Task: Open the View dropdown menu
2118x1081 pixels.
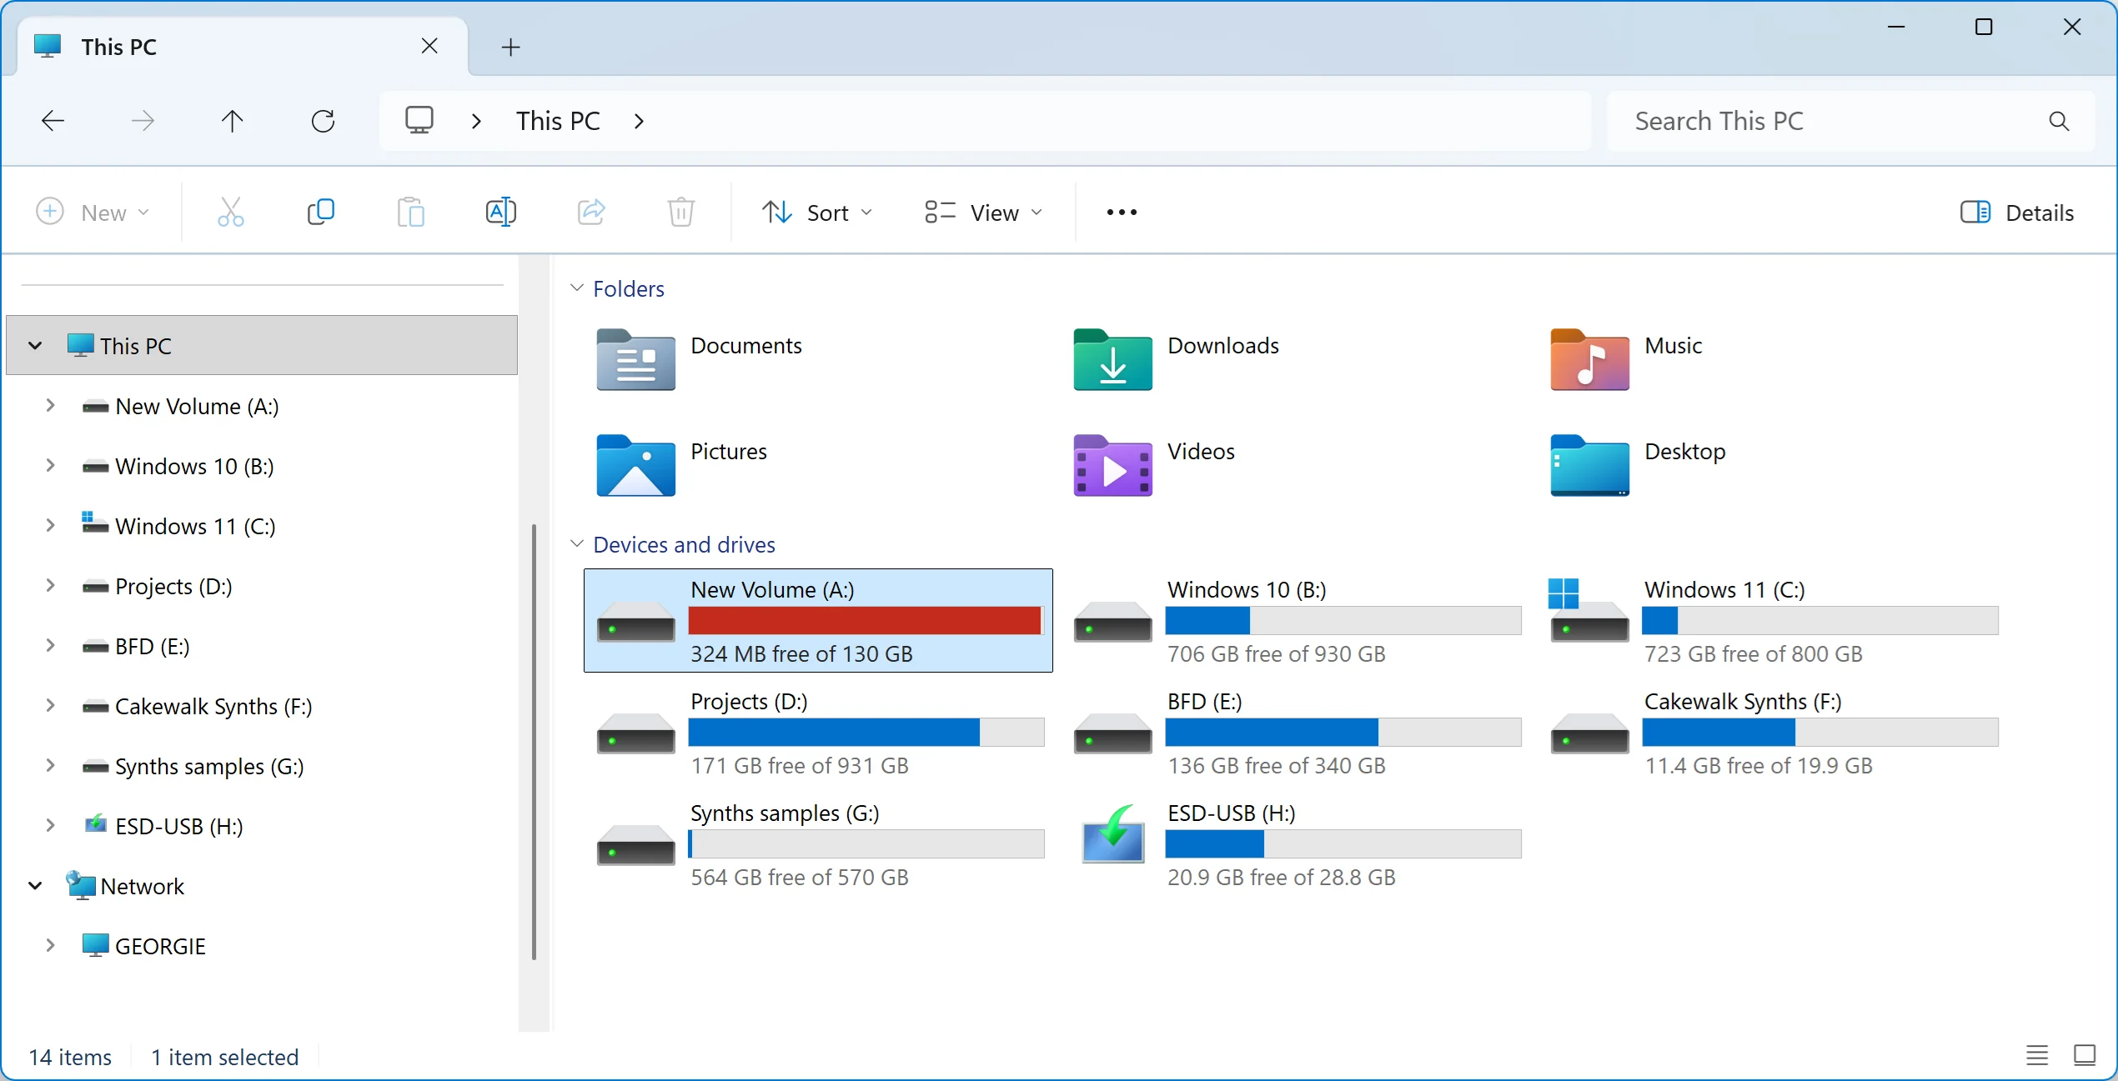Action: pyautogui.click(x=984, y=213)
